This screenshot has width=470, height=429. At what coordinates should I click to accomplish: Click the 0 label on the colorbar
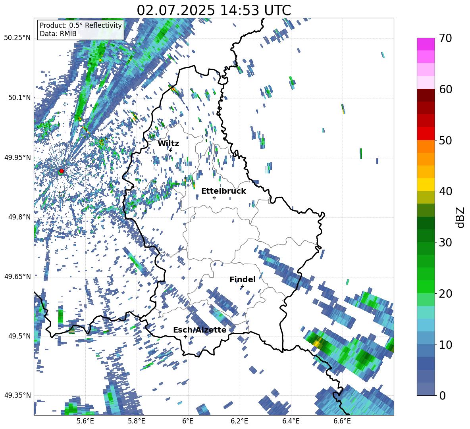pyautogui.click(x=442, y=395)
